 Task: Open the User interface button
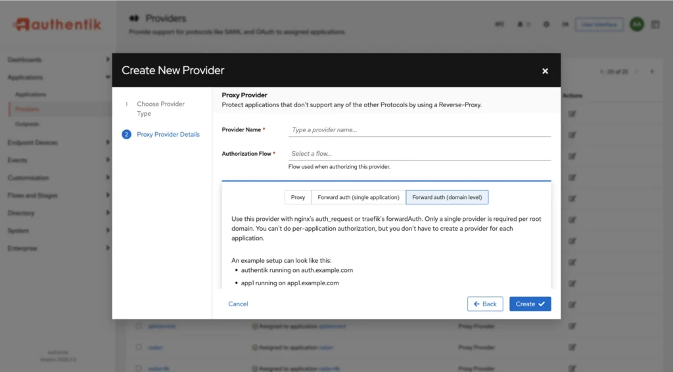point(599,24)
